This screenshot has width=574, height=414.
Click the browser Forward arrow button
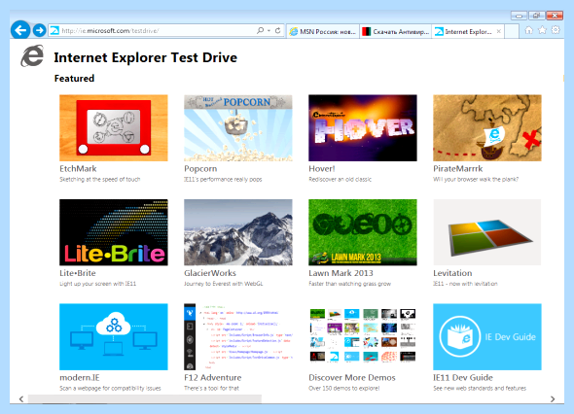[40, 30]
